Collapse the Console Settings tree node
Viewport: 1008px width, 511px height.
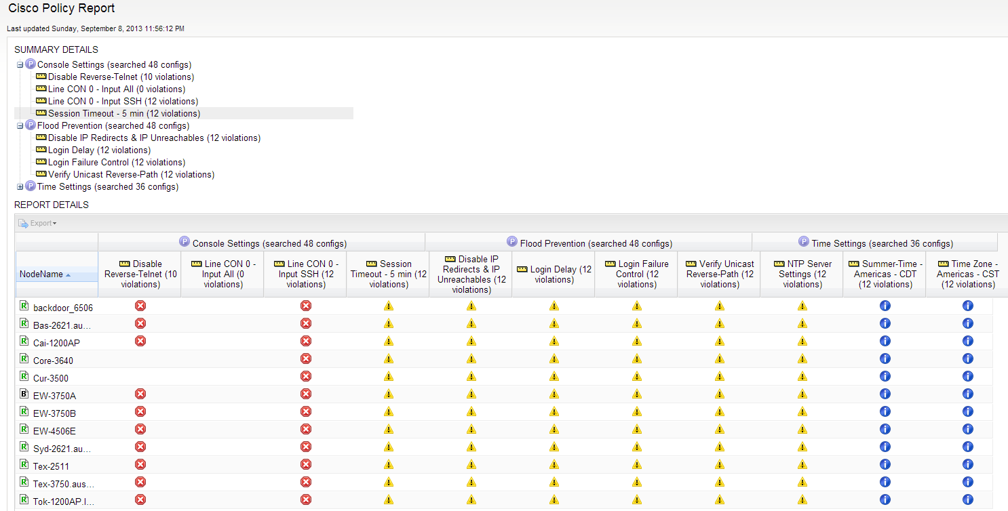pos(20,65)
